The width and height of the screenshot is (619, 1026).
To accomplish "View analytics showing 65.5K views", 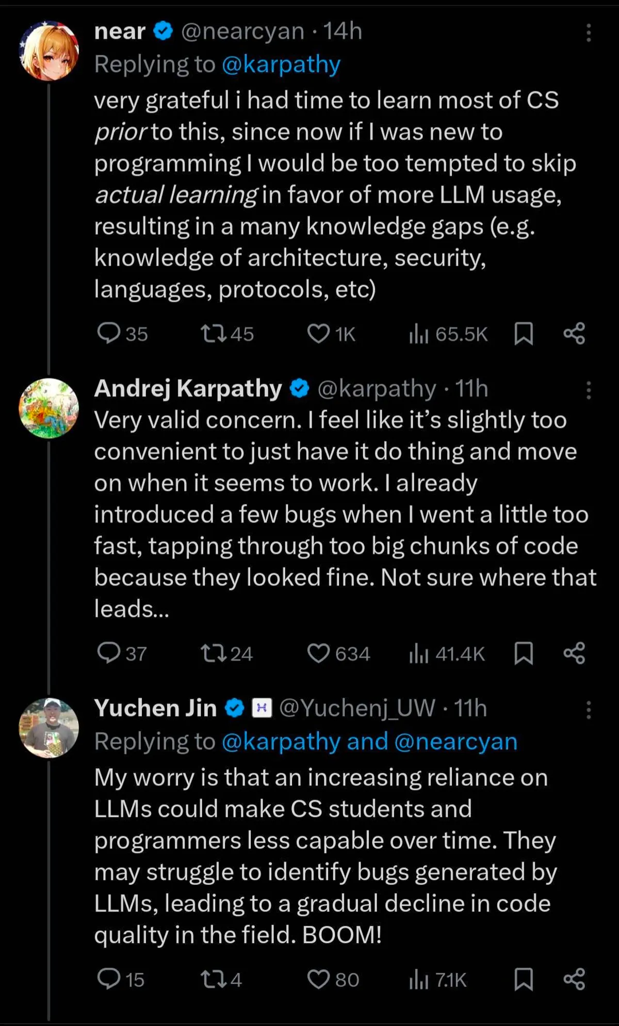I will 448,334.
